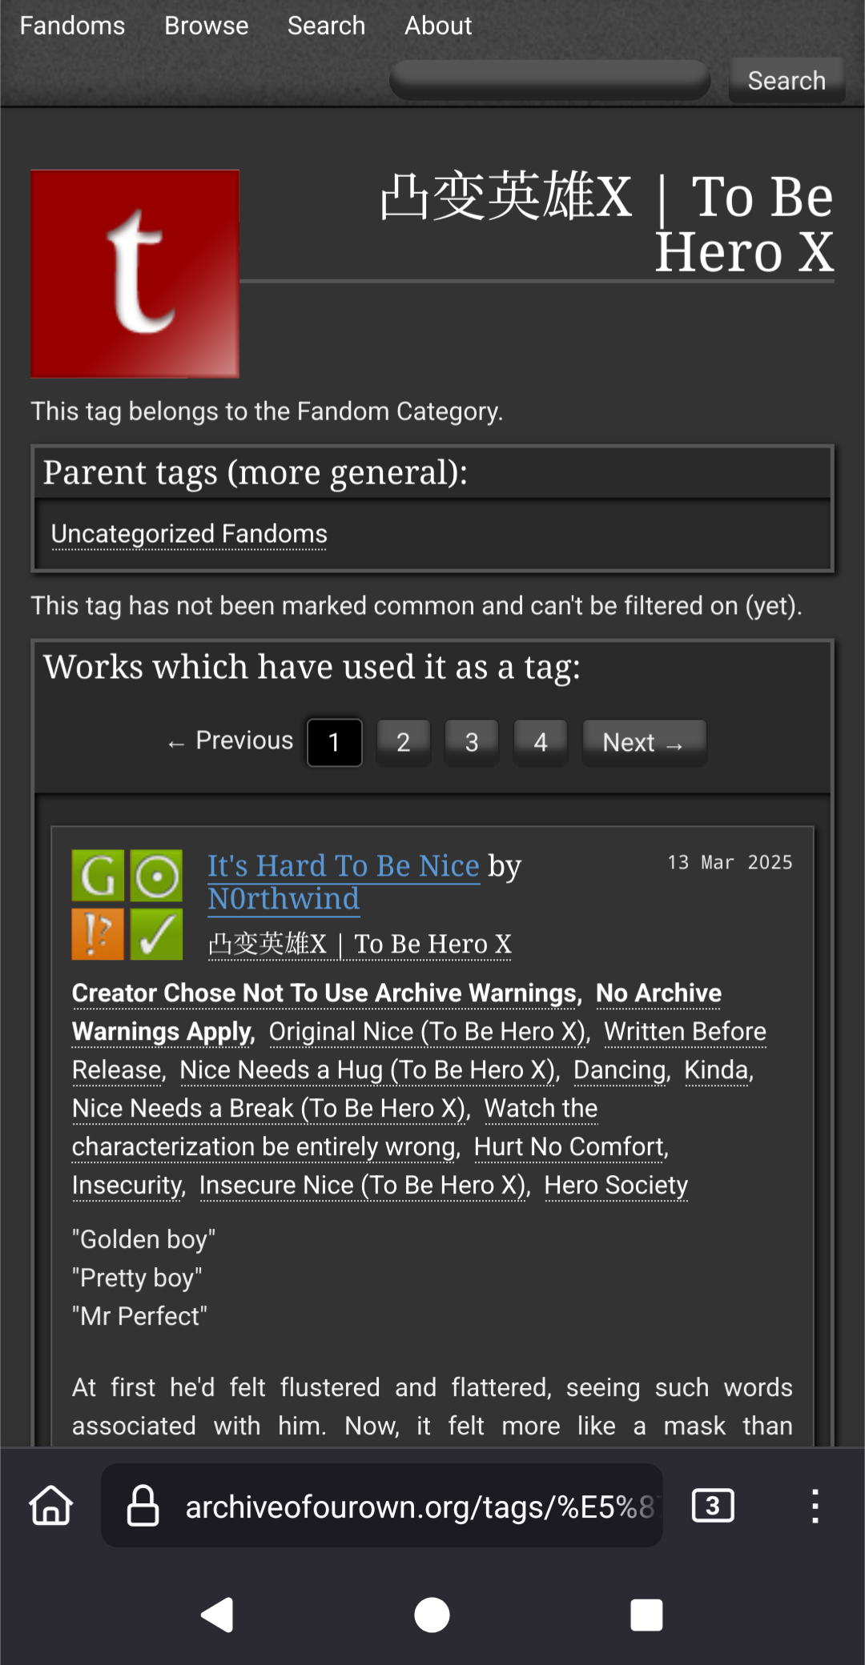This screenshot has width=865, height=1665.
Task: Open the Hurt No Comfort tag
Action: tap(569, 1146)
